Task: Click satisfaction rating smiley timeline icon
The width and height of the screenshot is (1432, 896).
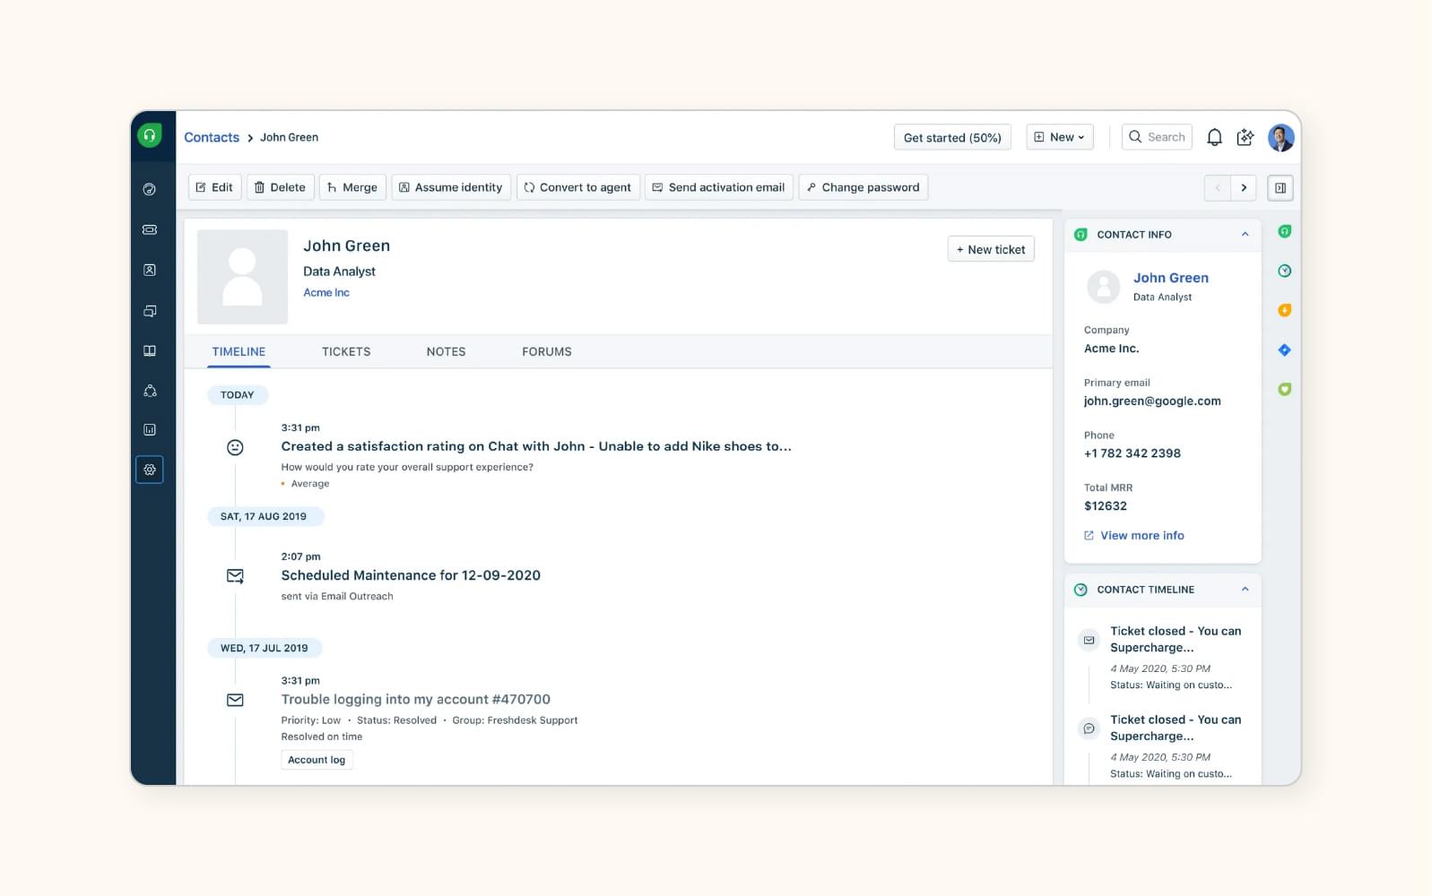Action: [x=235, y=447]
